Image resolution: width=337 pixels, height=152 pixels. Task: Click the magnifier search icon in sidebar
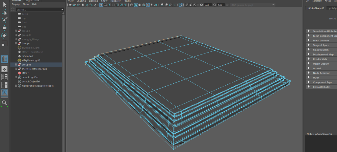(x=5, y=103)
